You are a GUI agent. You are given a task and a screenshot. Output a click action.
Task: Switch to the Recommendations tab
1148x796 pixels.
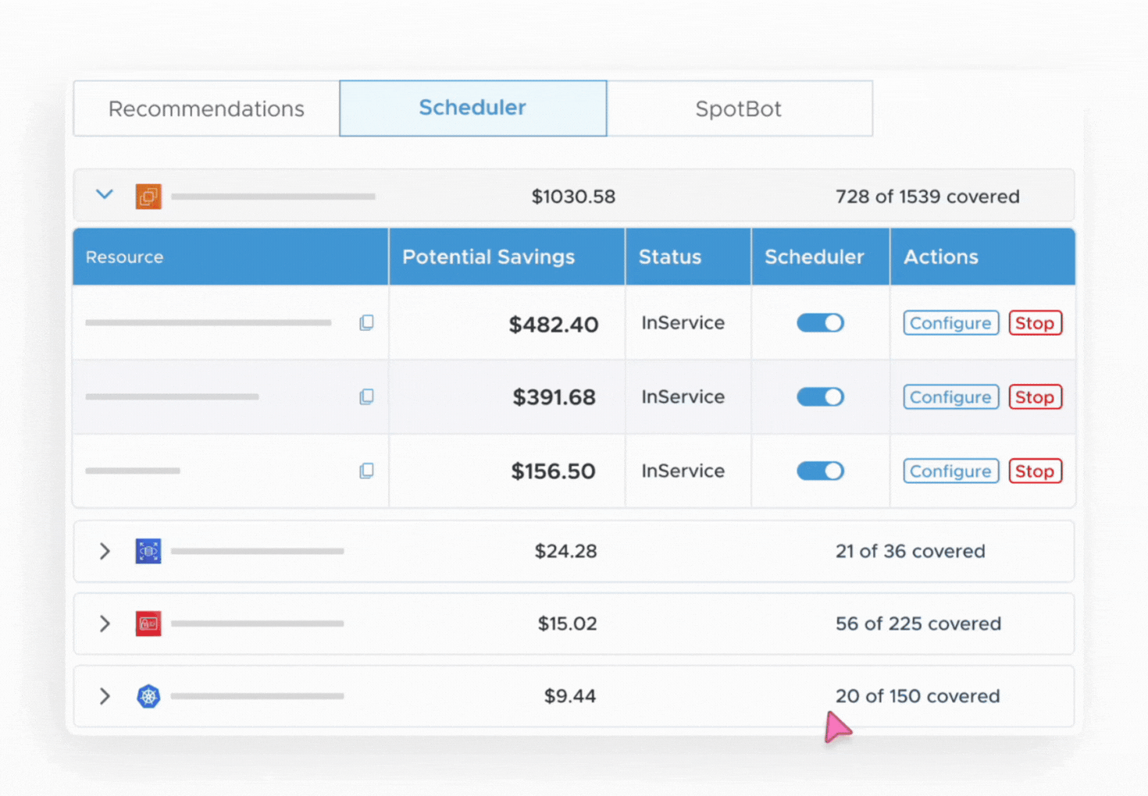[207, 108]
